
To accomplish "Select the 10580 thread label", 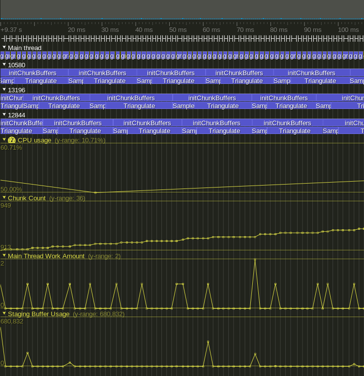I will (16, 65).
